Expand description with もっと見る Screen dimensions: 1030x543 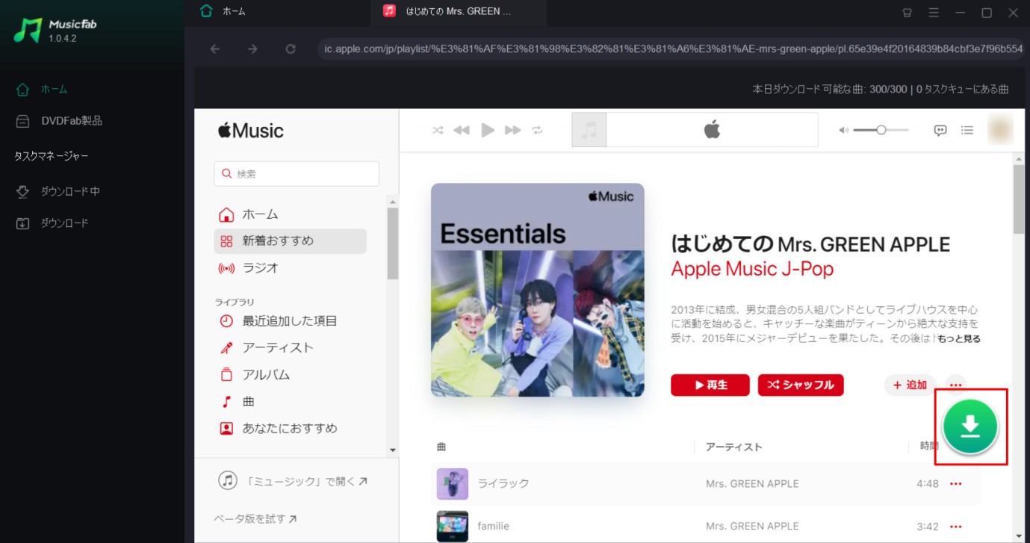[958, 338]
